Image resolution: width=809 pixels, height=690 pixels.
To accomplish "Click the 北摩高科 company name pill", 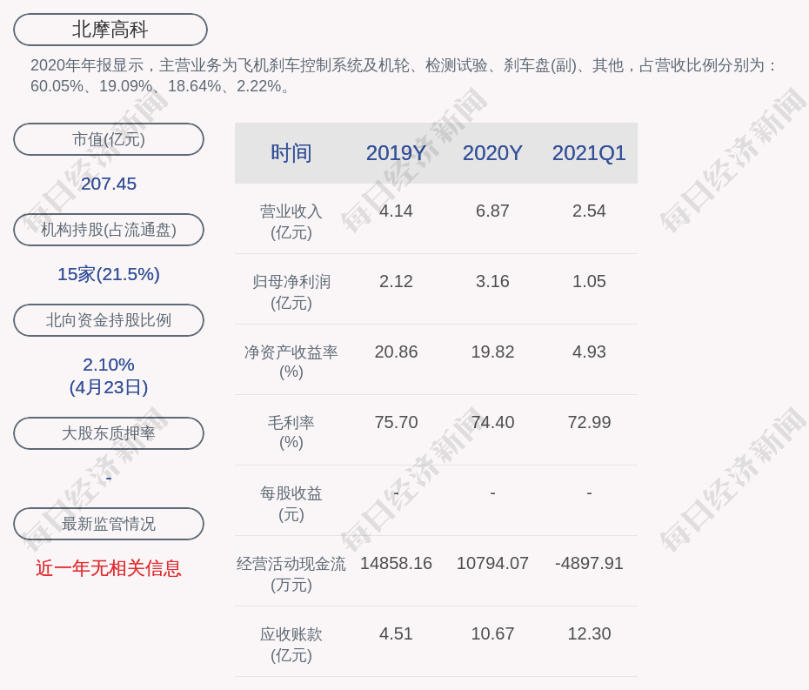I will click(x=110, y=30).
